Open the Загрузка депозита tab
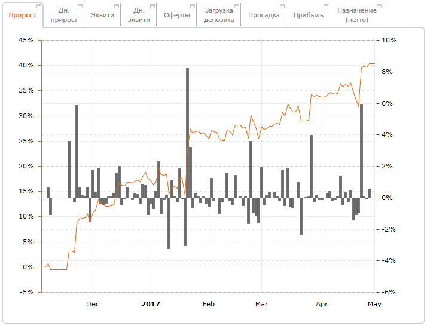This screenshot has width=427, height=326. click(x=219, y=16)
